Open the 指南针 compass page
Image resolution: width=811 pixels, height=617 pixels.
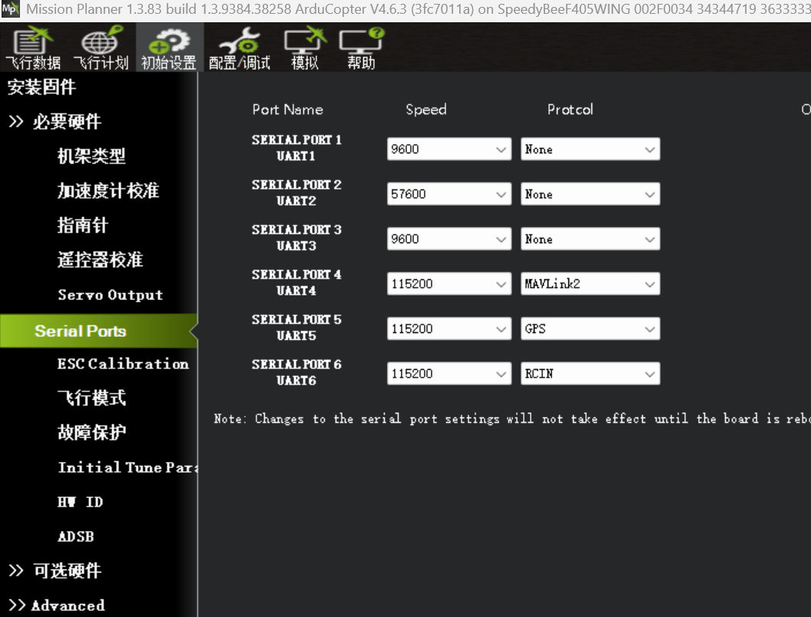(83, 226)
